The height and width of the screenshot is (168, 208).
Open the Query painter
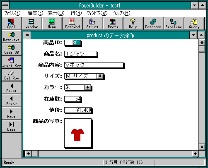click(194, 24)
